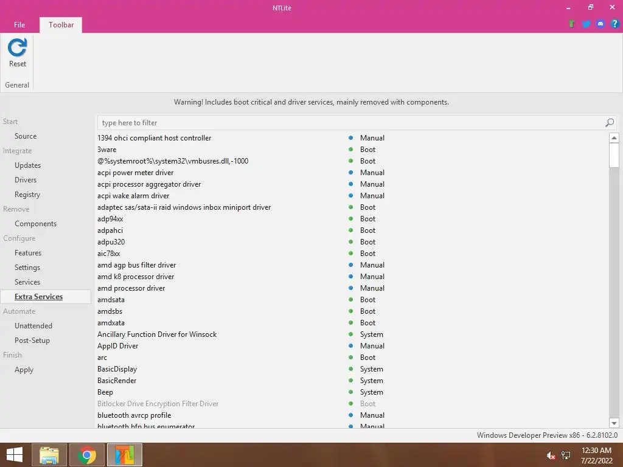Go to the Source page

[26, 136]
